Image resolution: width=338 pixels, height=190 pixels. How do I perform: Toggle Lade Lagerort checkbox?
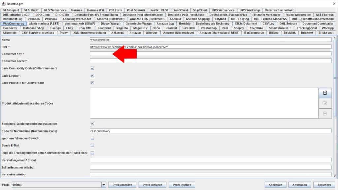point(92,76)
